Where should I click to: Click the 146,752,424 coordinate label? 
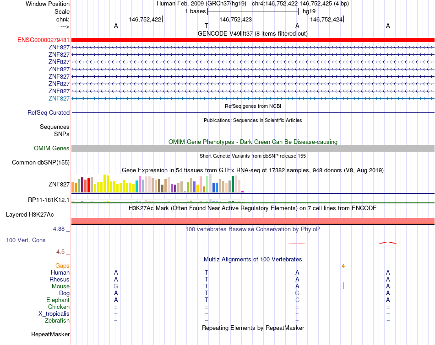[x=326, y=19]
